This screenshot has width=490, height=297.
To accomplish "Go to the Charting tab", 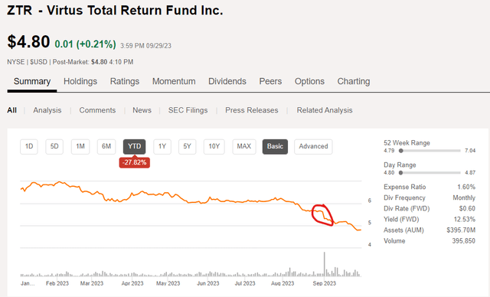I will pos(354,81).
